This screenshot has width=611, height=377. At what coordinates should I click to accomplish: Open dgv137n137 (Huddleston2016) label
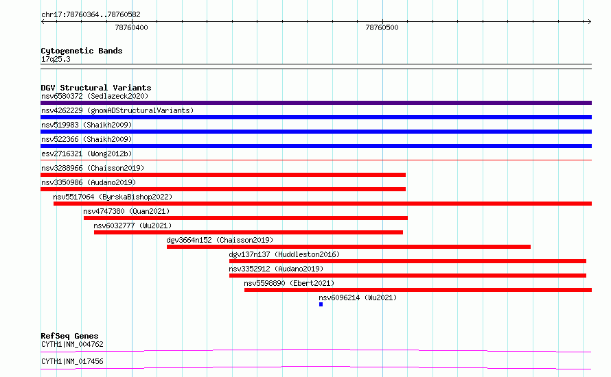pos(284,254)
